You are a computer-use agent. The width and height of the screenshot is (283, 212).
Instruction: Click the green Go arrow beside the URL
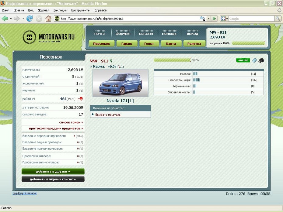tap(215, 19)
